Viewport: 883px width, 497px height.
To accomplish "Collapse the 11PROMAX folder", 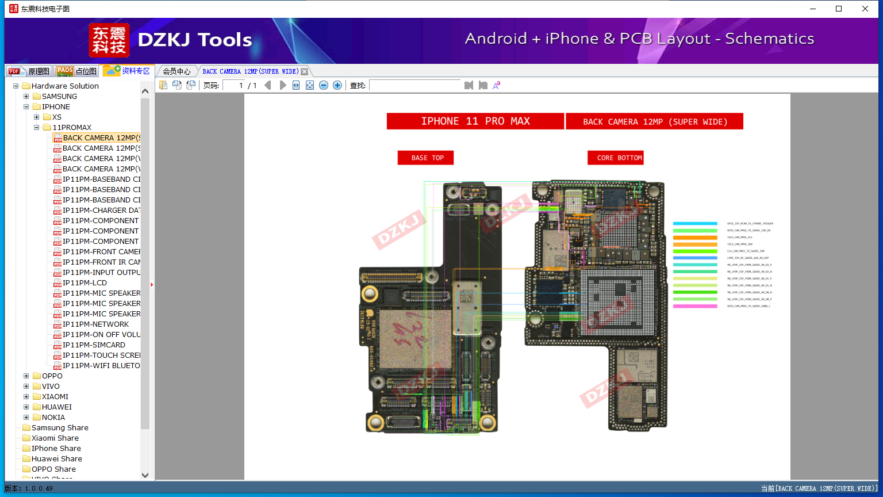I will click(37, 128).
